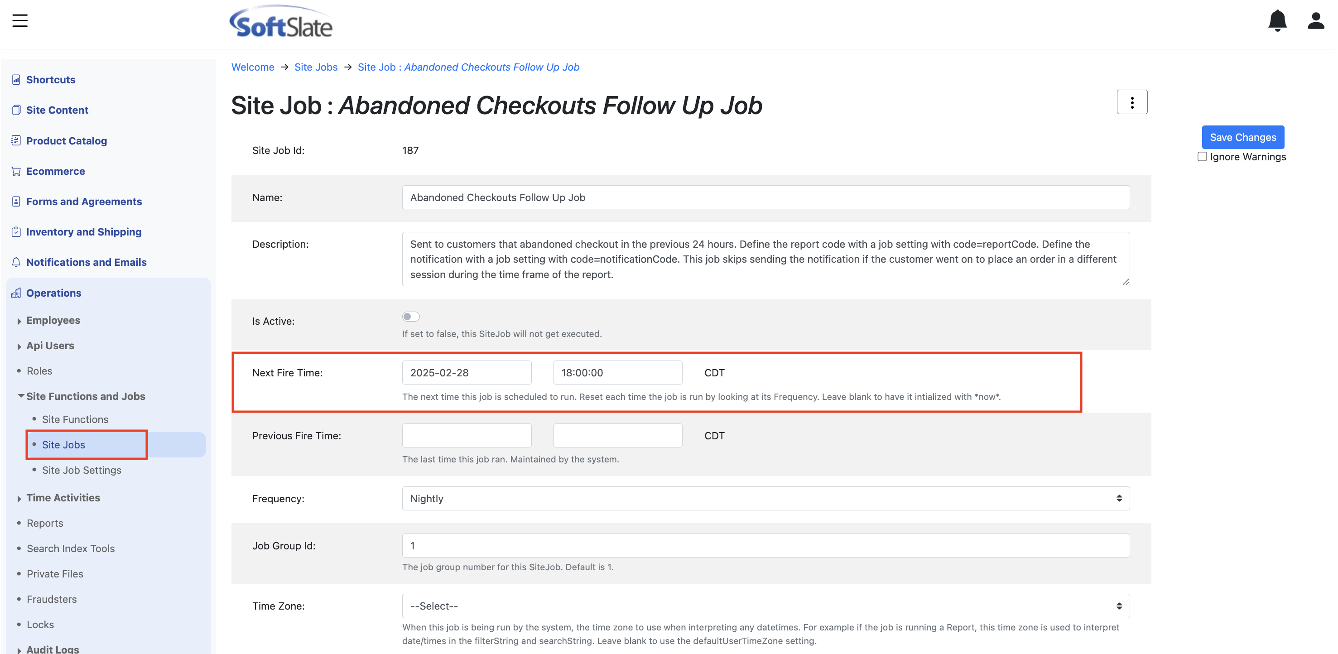Open the user account profile icon

pyautogui.click(x=1315, y=21)
